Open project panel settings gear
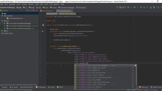 click(34, 11)
